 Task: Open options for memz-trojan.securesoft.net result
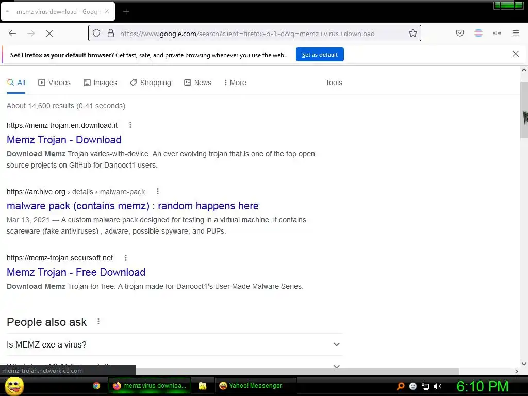(x=126, y=258)
